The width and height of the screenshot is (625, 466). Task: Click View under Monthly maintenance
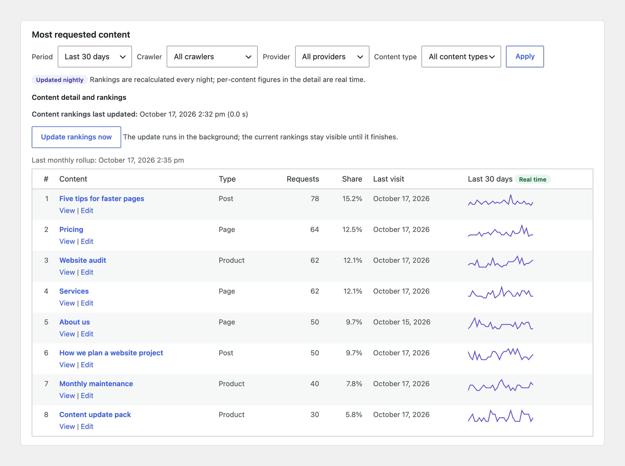pyautogui.click(x=67, y=396)
